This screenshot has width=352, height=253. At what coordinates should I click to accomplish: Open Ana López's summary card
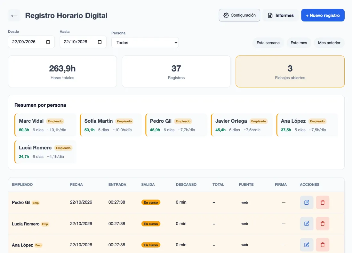(307, 125)
